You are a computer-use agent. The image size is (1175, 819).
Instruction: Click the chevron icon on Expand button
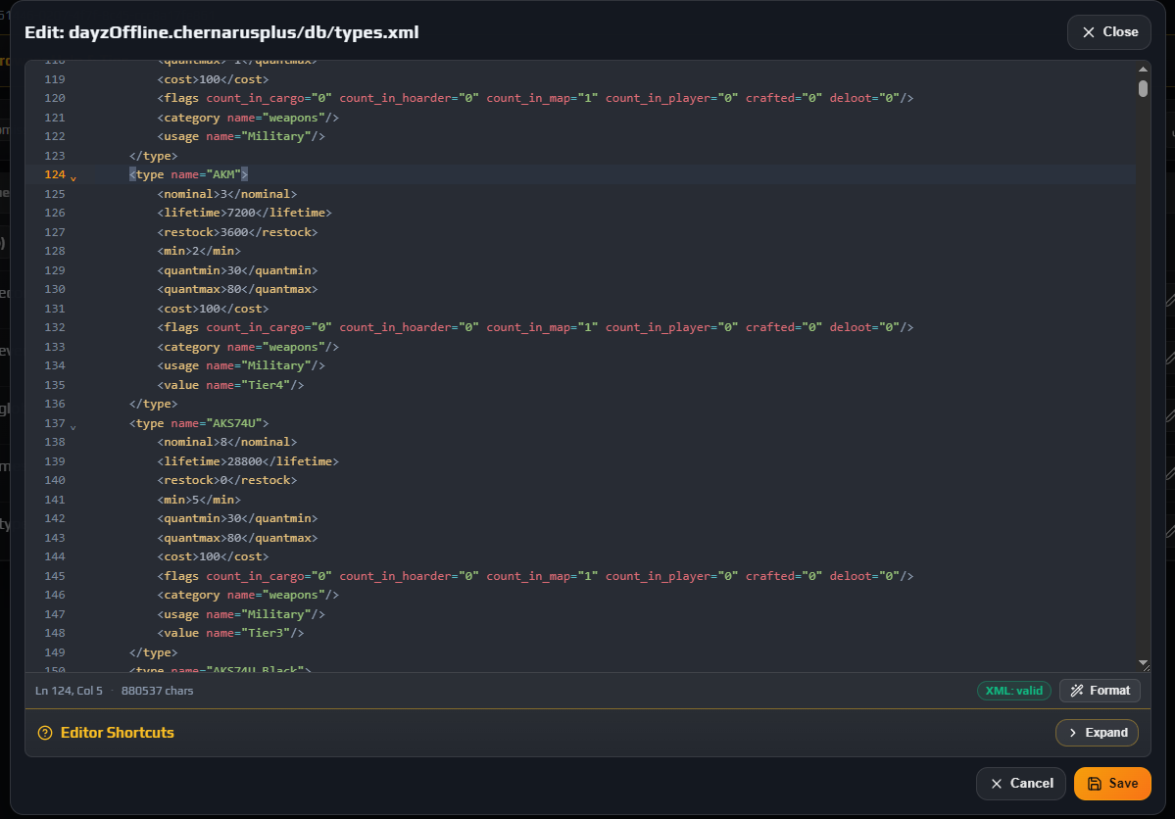click(x=1073, y=732)
